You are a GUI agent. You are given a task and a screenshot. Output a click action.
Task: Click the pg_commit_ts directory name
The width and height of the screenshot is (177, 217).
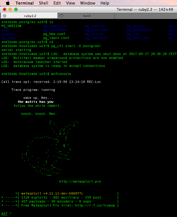(x=55, y=26)
